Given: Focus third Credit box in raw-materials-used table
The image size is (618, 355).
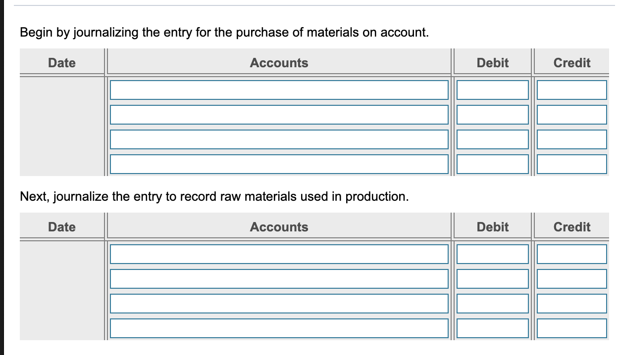Looking at the screenshot, I should (572, 303).
